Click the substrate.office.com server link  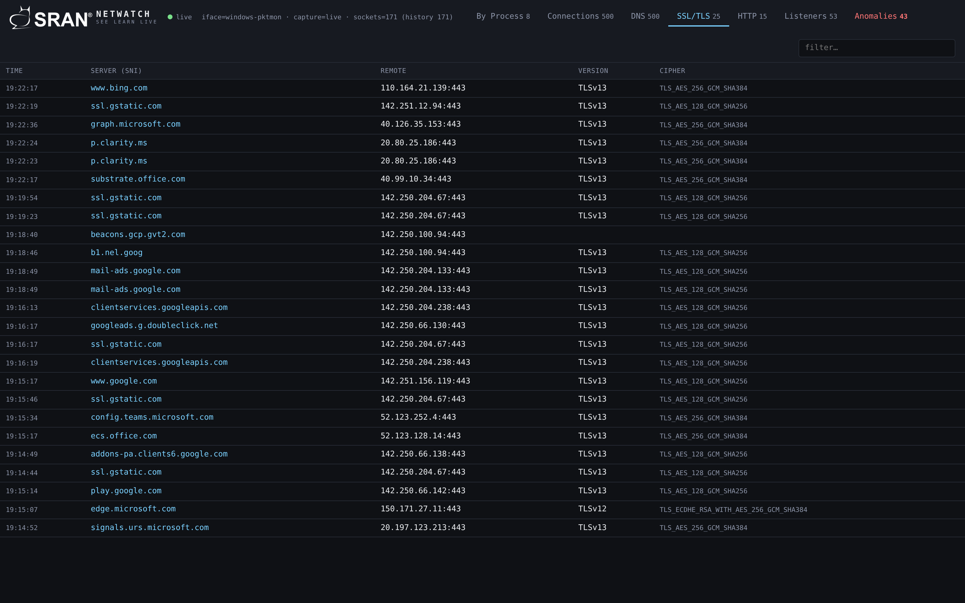138,179
